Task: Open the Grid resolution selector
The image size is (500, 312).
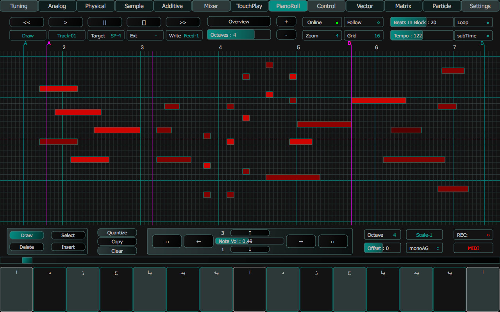Action: pos(363,35)
